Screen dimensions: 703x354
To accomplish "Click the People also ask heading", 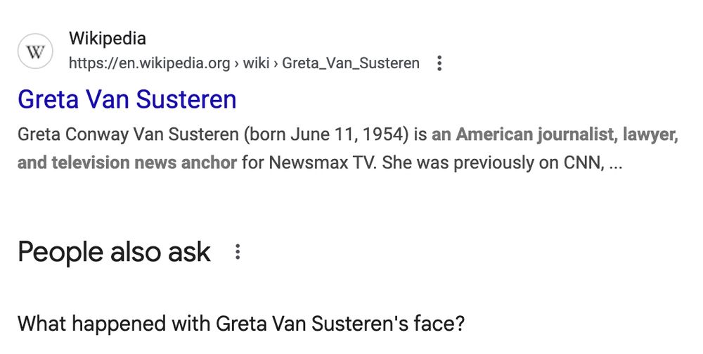I will coord(114,252).
